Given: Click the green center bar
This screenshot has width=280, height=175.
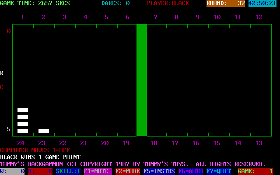Looking at the screenshot, I should 142,80.
